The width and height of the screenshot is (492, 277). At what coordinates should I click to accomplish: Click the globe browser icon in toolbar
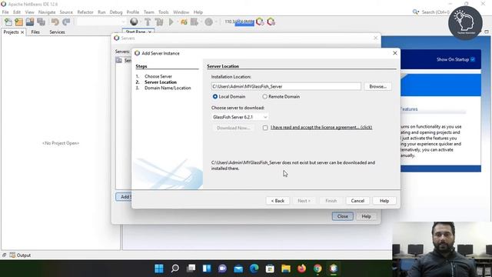point(134,22)
